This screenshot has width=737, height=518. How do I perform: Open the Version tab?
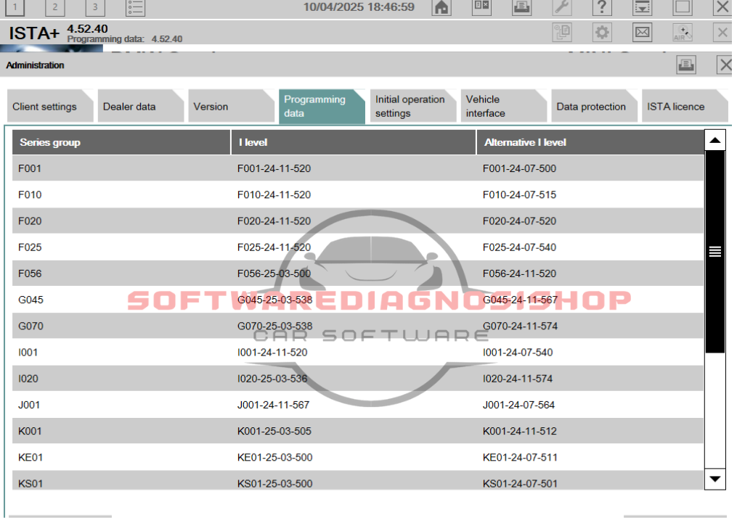point(231,107)
